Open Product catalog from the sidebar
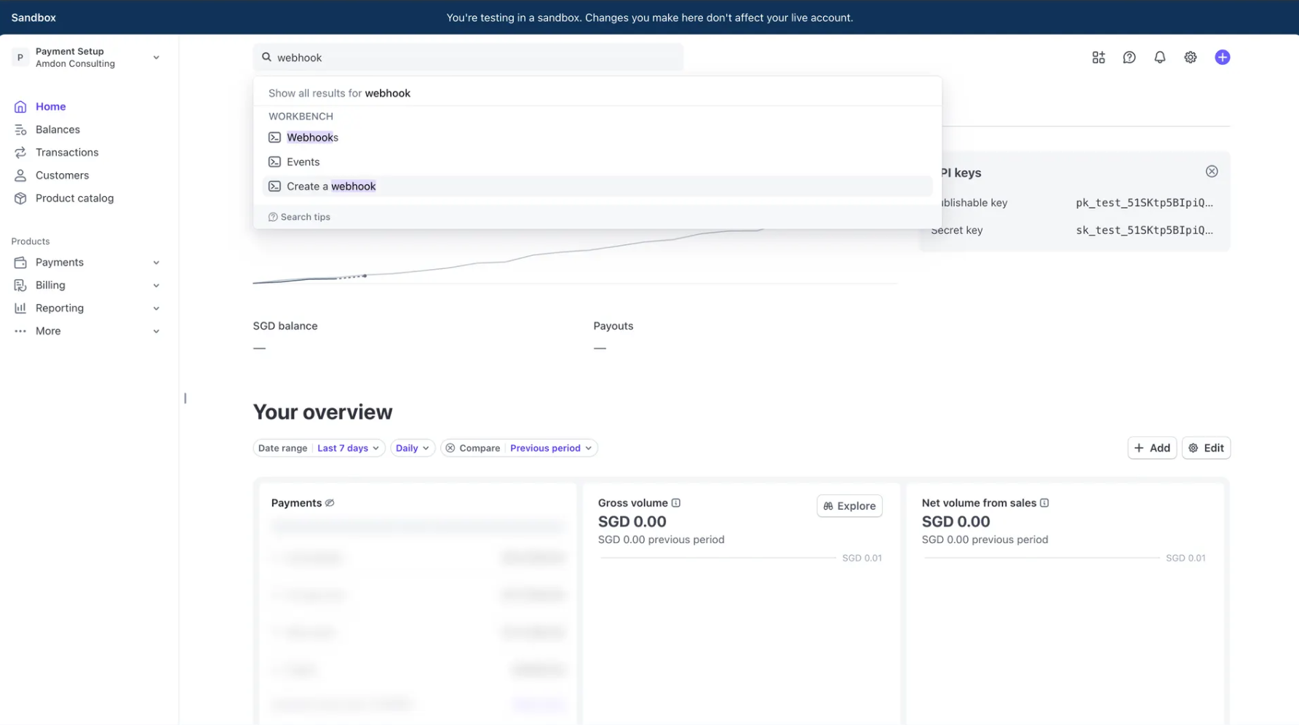This screenshot has height=725, width=1299. click(74, 198)
